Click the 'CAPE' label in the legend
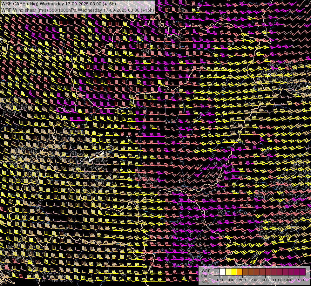311x286 pixels. (x=206, y=276)
